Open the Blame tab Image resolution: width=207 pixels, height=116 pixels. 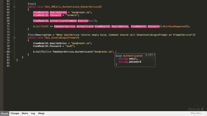click(25, 113)
